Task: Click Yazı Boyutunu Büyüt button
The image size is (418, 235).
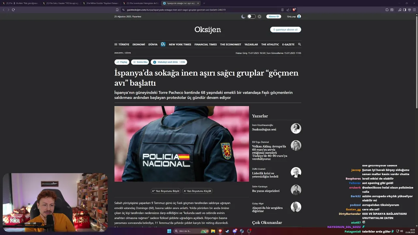Action: [166, 191]
